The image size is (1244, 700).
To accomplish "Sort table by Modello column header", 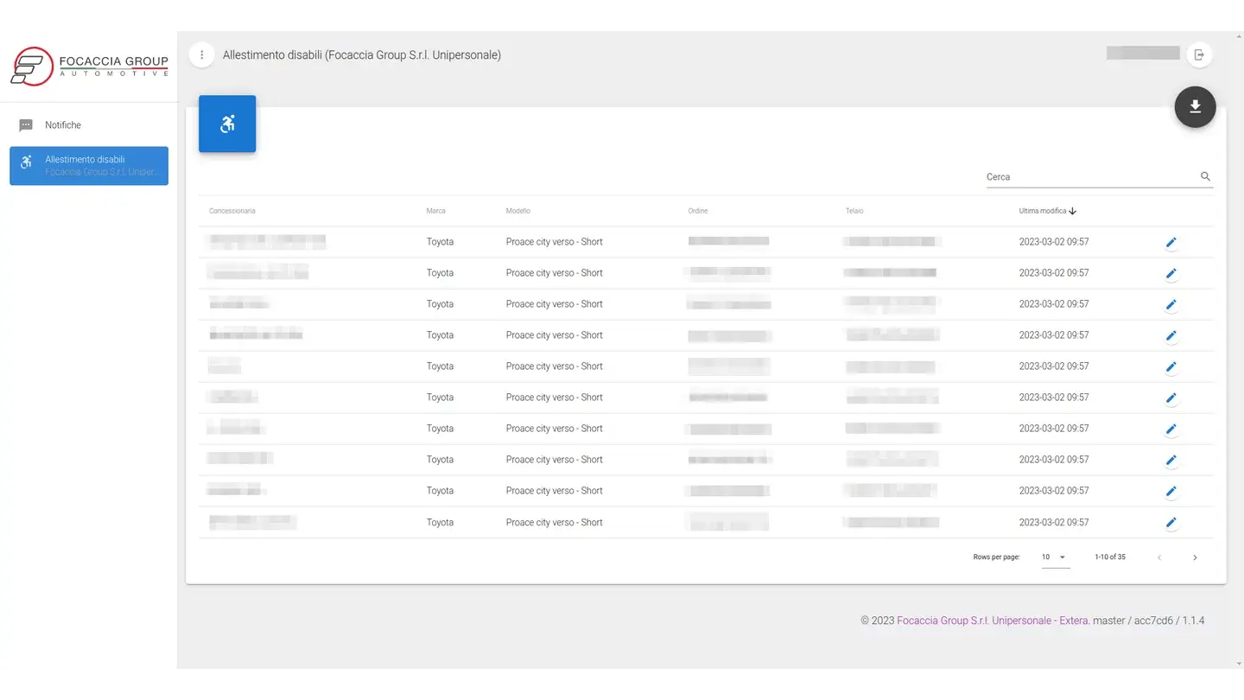I will (x=518, y=211).
